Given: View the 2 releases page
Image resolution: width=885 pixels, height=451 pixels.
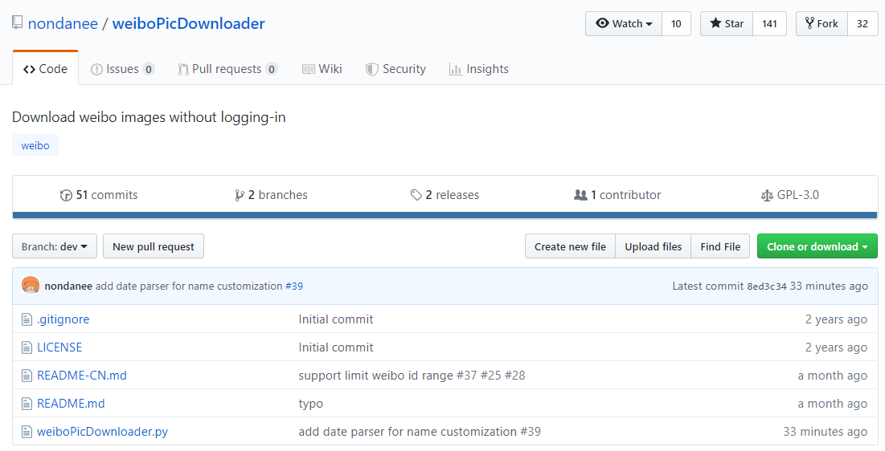Looking at the screenshot, I should point(445,195).
